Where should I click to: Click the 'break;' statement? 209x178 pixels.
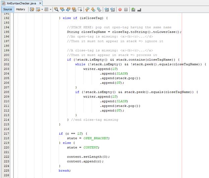65,171
